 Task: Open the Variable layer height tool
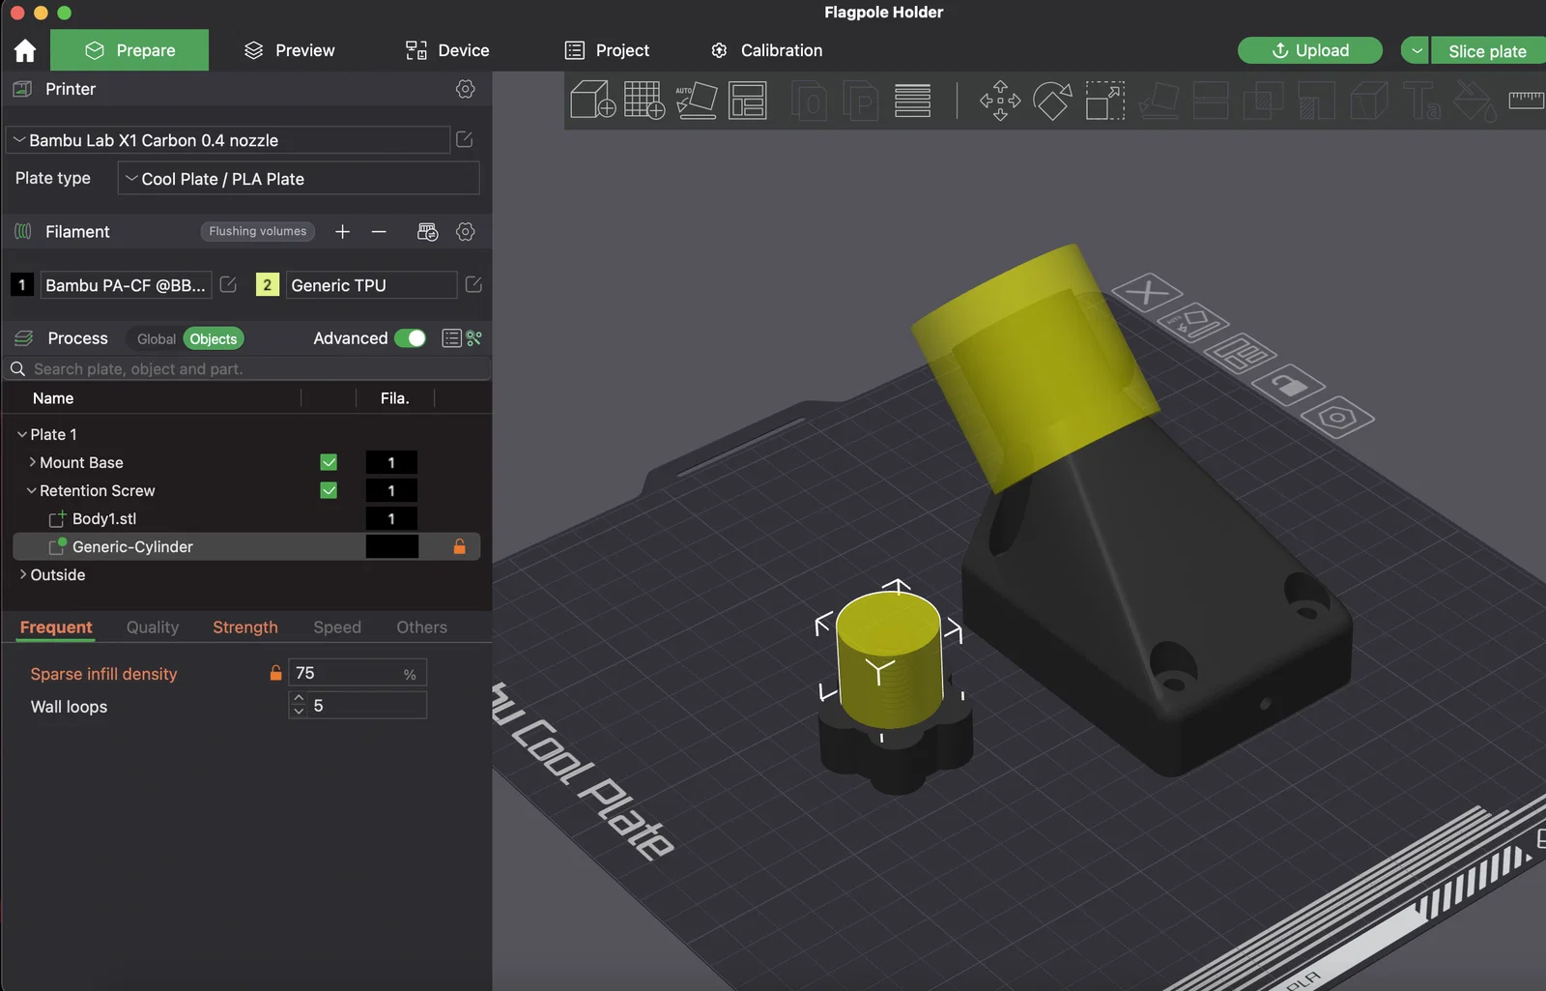[x=912, y=101]
